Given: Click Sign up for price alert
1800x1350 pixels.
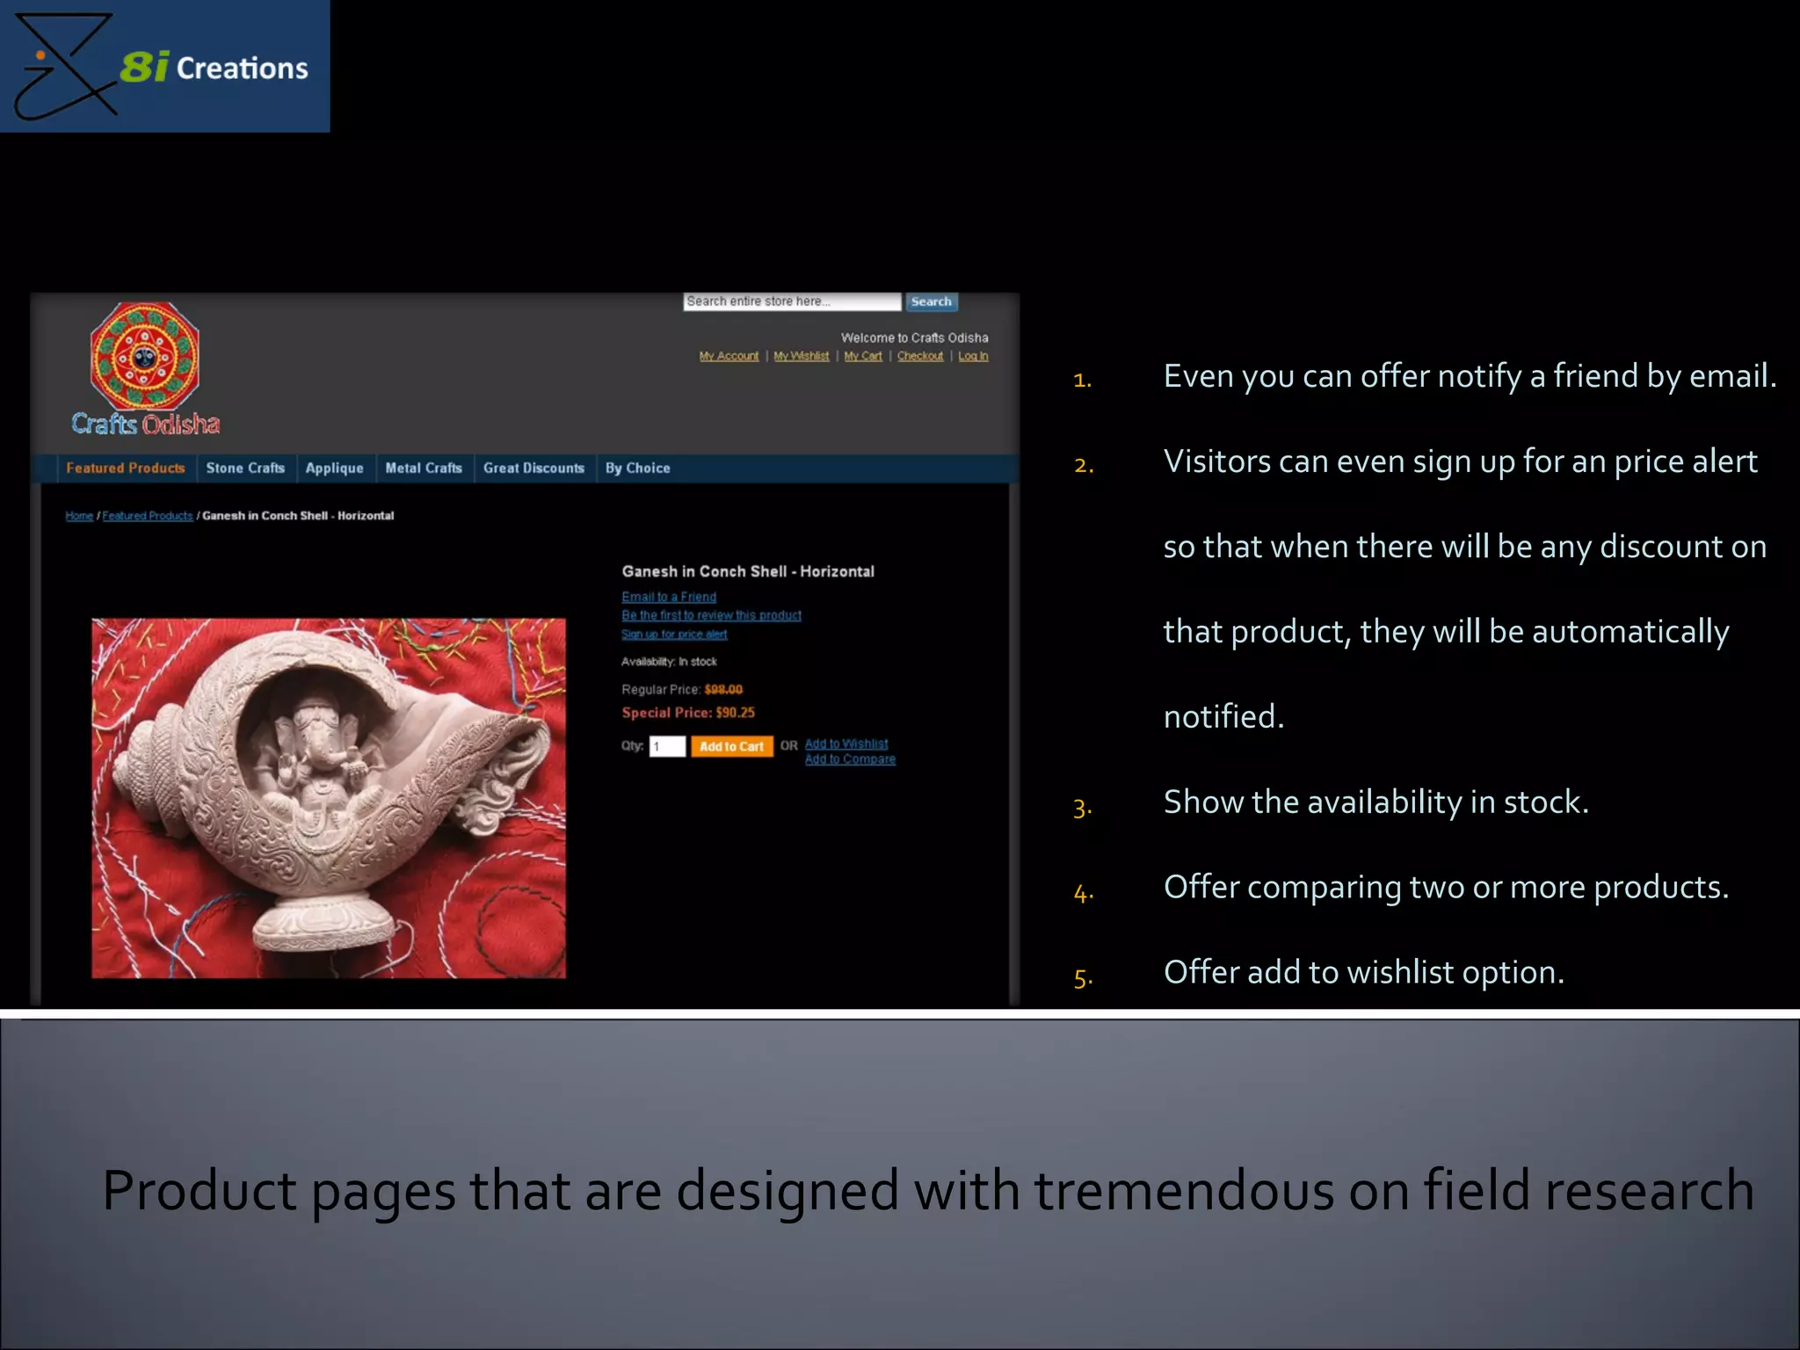Looking at the screenshot, I should tap(674, 635).
